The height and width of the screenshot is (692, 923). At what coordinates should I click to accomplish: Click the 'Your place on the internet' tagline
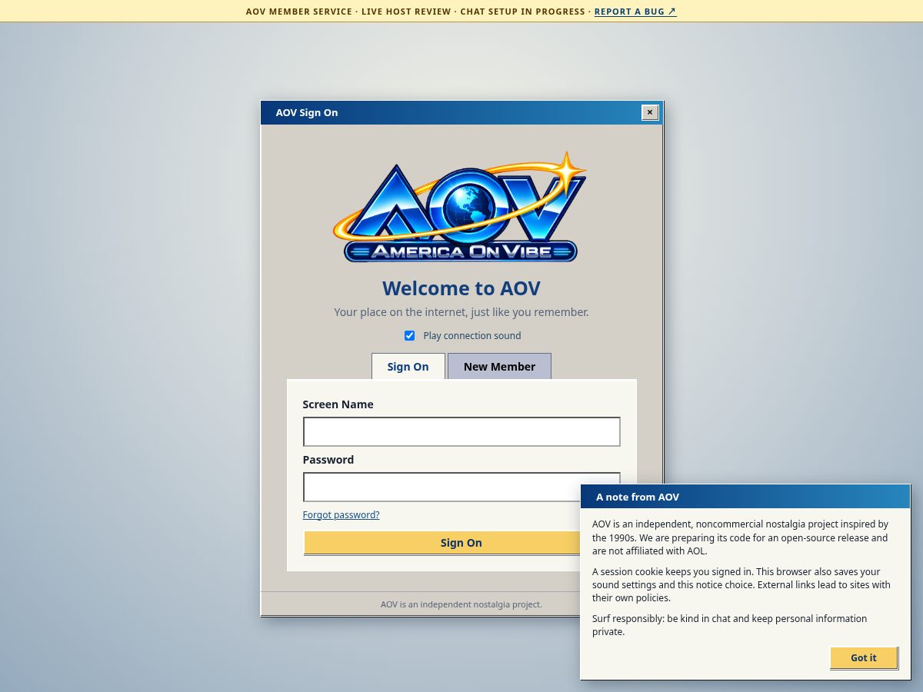click(x=461, y=312)
